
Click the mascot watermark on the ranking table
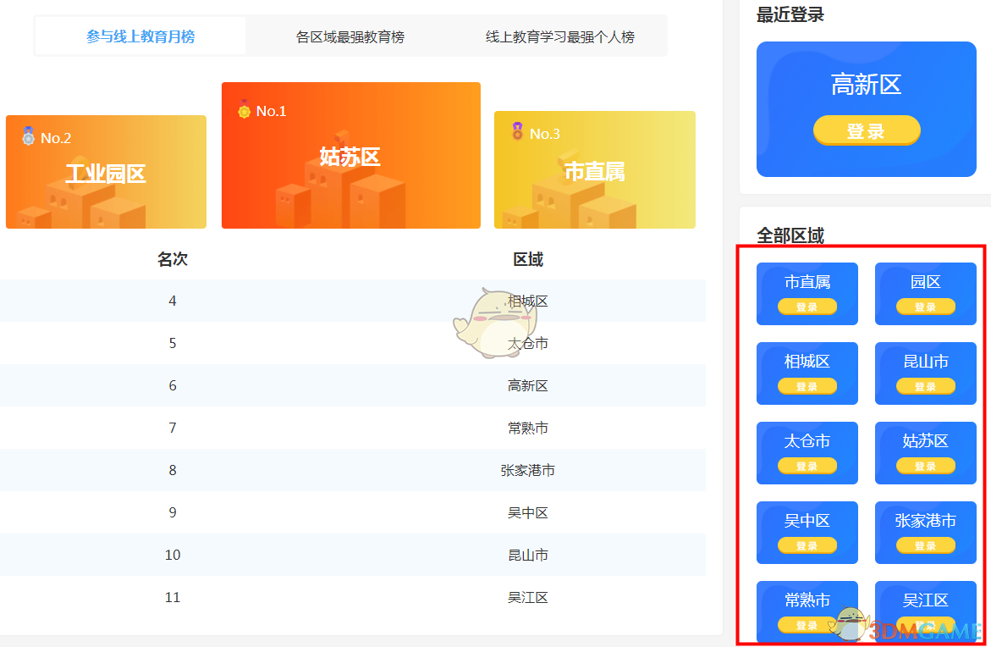pyautogui.click(x=495, y=322)
